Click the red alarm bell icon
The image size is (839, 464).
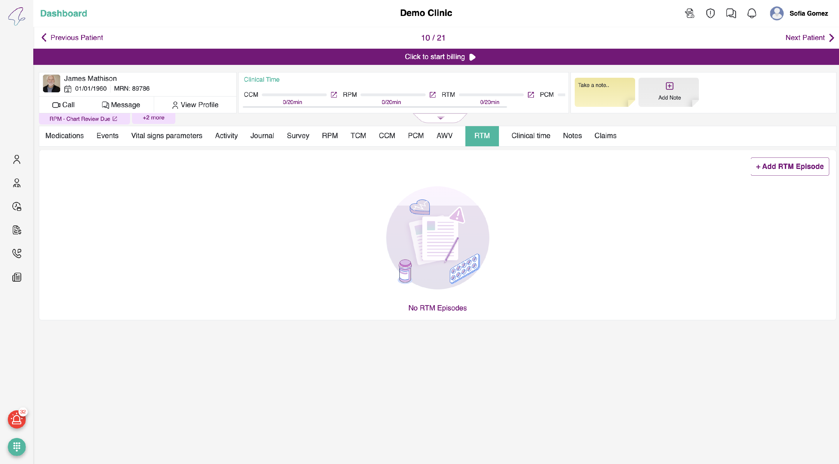(16, 420)
